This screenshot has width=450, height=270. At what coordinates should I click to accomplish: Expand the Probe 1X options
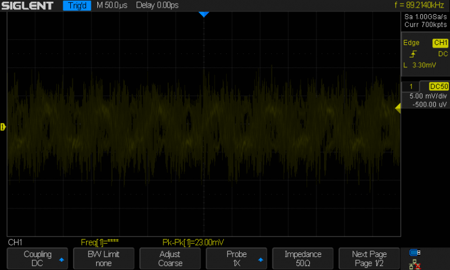pos(236,258)
